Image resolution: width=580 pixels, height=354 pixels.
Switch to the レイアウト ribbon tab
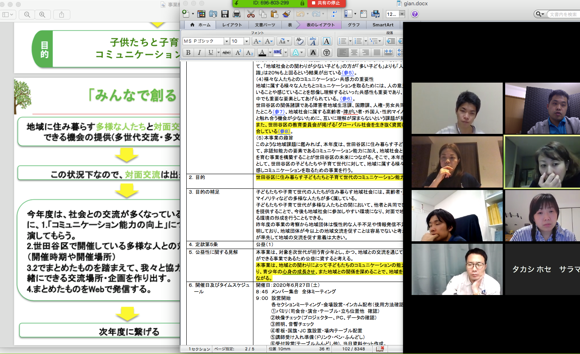point(232,25)
